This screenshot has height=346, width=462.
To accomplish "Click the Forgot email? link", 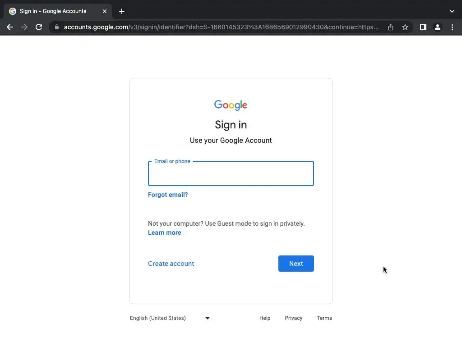I will tap(168, 195).
